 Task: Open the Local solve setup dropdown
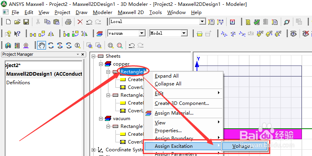click(202, 21)
